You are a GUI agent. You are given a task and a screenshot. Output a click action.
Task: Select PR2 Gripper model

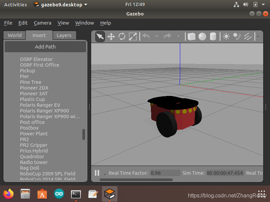(x=33, y=145)
